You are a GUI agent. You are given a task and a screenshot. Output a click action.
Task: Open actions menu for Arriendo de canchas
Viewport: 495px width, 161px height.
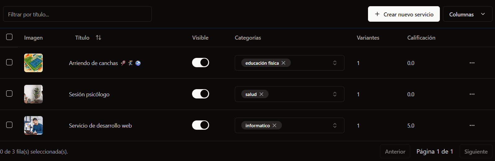click(472, 63)
